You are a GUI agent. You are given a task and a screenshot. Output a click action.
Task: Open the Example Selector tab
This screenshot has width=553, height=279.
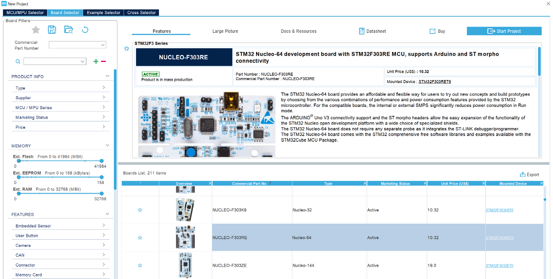click(104, 13)
